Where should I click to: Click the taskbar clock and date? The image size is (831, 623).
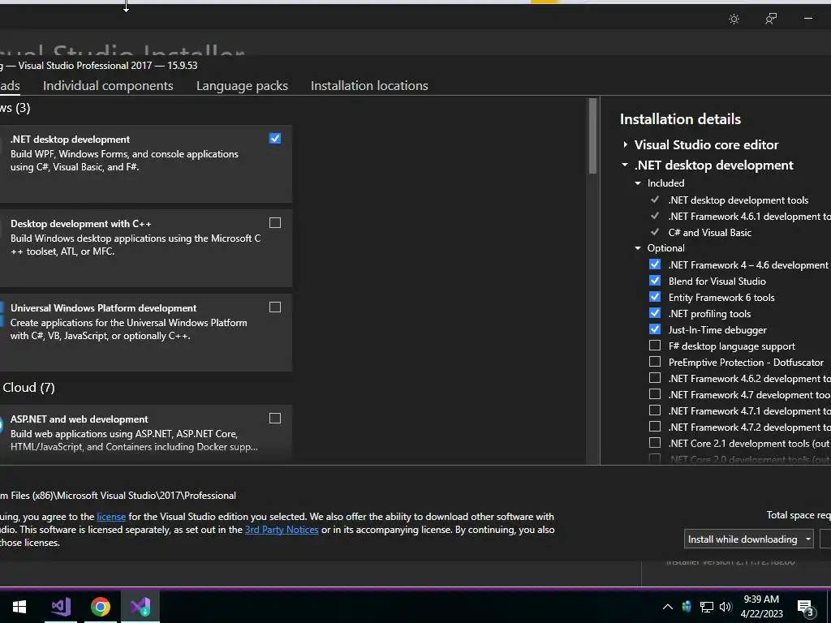(x=761, y=607)
